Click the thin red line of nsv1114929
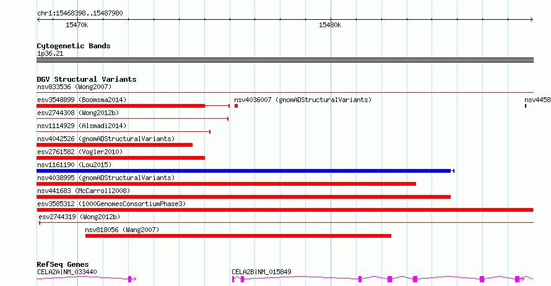The height and width of the screenshot is (286, 551). pos(123,132)
